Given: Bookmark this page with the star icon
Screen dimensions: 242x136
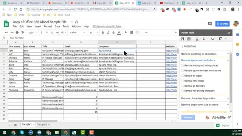Looking at the screenshot, I should pyautogui.click(x=155, y=9).
